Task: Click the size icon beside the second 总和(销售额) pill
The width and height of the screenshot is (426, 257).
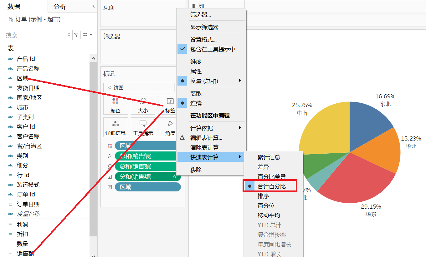Action: pyautogui.click(x=110, y=166)
